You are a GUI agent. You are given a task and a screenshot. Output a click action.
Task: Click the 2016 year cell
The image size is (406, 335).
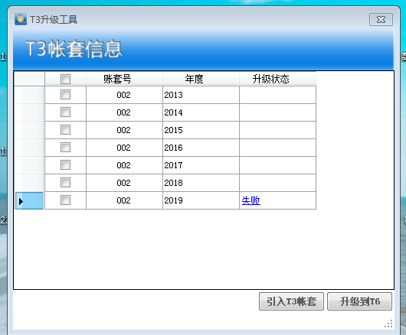(x=201, y=148)
